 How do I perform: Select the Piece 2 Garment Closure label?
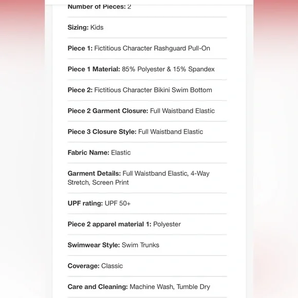[108, 111]
